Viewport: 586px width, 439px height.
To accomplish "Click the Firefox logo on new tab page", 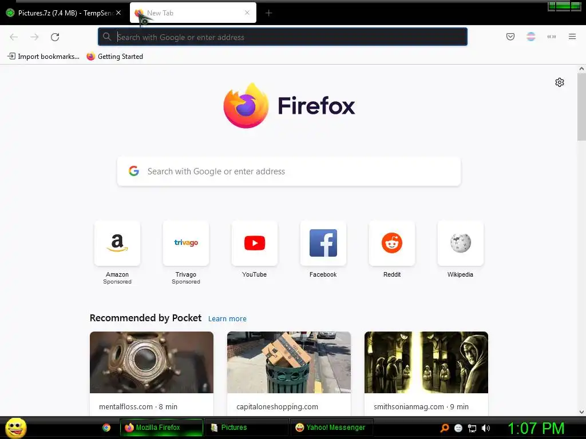I will point(289,106).
